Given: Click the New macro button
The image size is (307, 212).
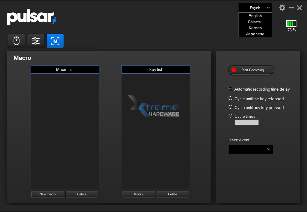Looking at the screenshot, I should point(48,194).
